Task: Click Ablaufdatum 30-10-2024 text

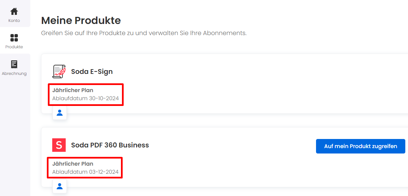Action: [86, 99]
